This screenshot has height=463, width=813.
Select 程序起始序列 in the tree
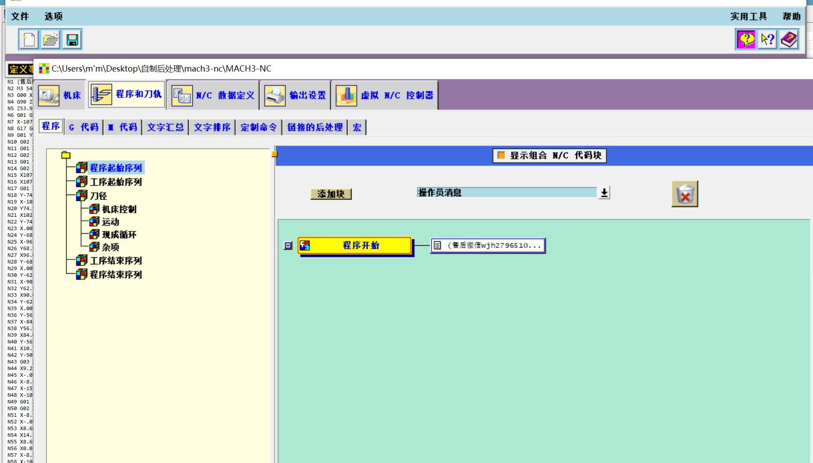tap(116, 168)
